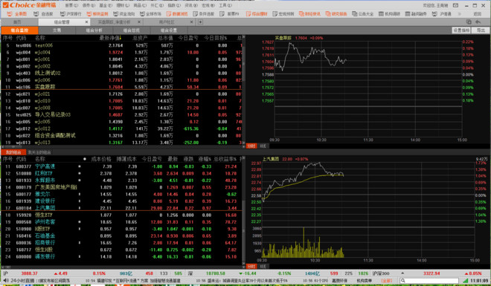Viewport: 491px width, 286px height.
Task: Switch to the 用户社区 tab
Action: tap(167, 22)
